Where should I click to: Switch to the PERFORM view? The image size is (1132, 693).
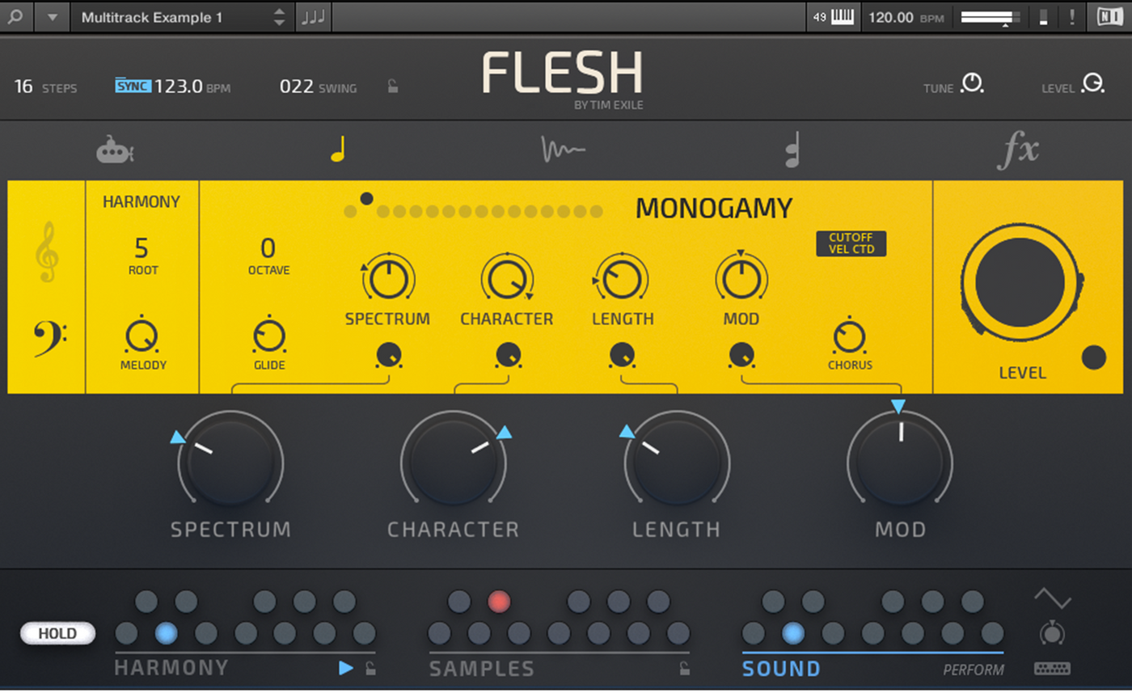tap(974, 670)
